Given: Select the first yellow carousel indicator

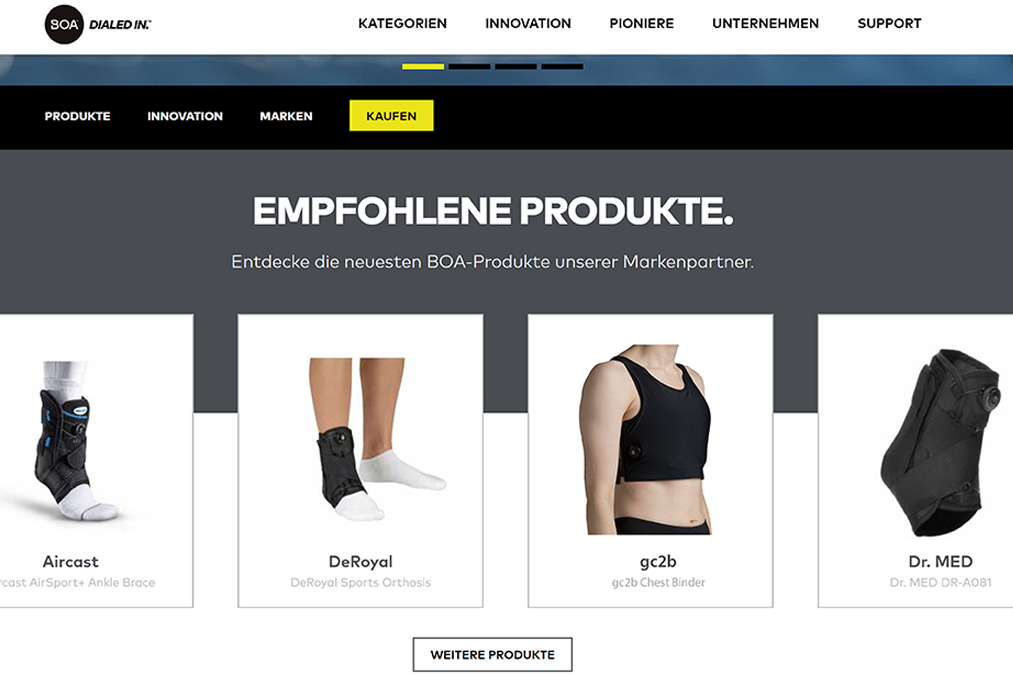Looking at the screenshot, I should tap(423, 66).
